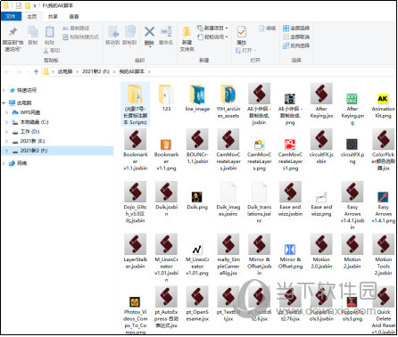The image size is (398, 337).
Task: Select the Animation Kit.png file
Action: (x=383, y=105)
